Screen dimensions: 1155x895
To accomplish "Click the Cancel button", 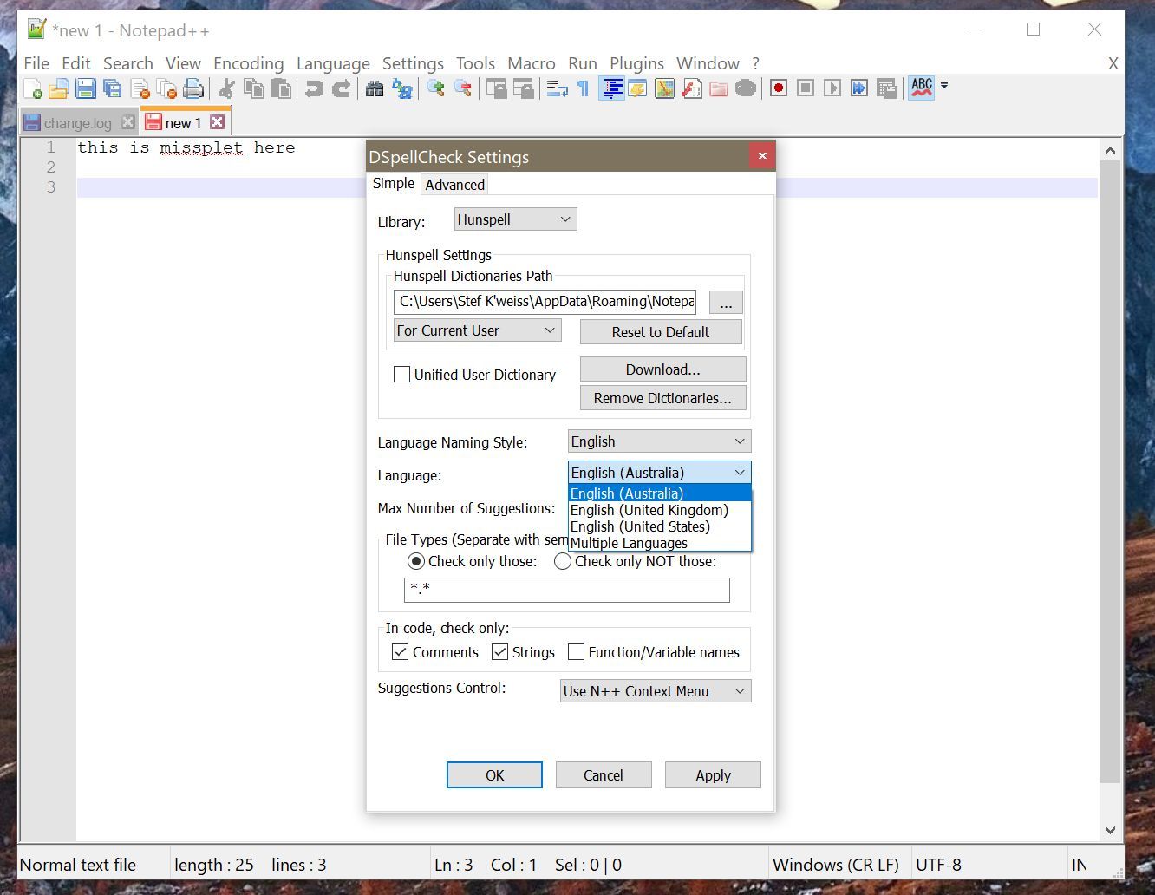I will click(x=604, y=775).
